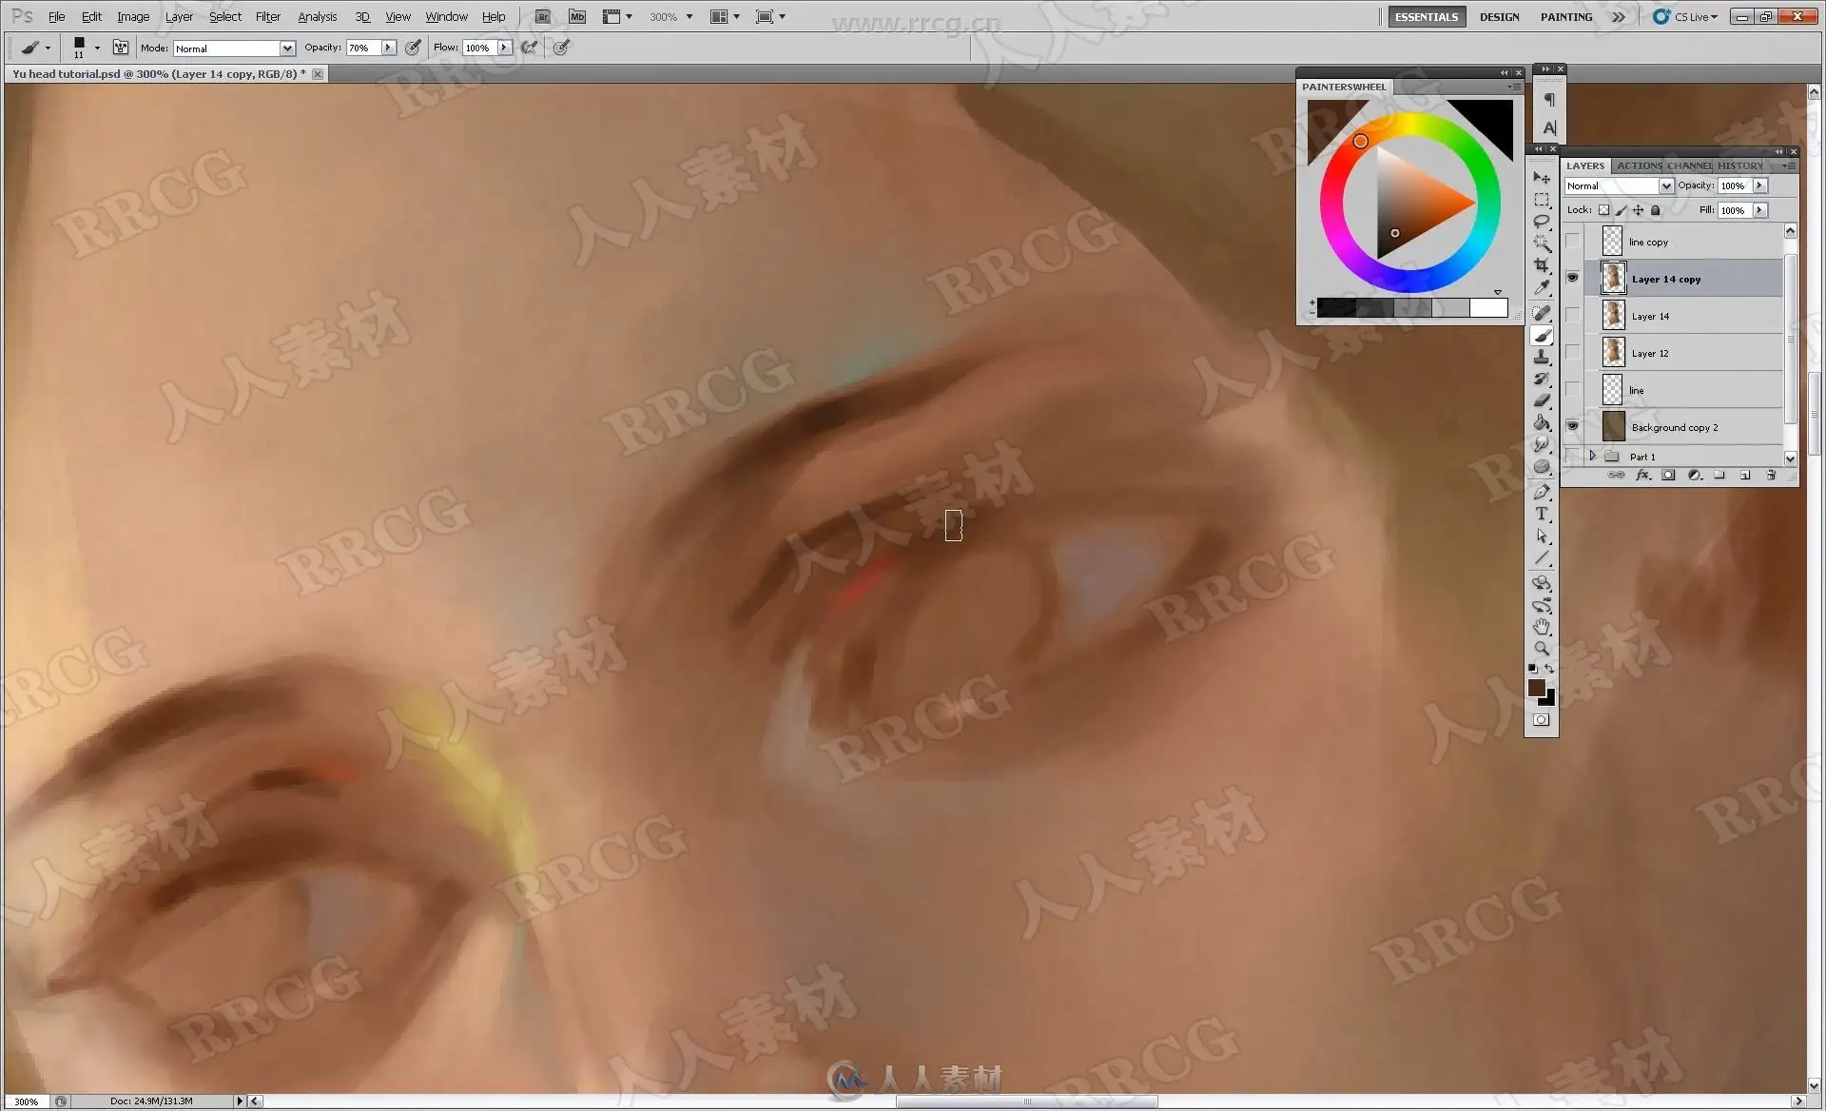1826x1111 pixels.
Task: Select the History Brush tool
Action: [x=1542, y=379]
